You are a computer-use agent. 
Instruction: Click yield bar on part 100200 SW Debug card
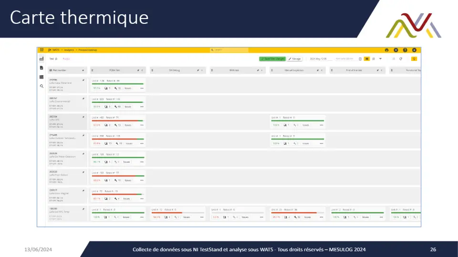pyautogui.click(x=178, y=213)
